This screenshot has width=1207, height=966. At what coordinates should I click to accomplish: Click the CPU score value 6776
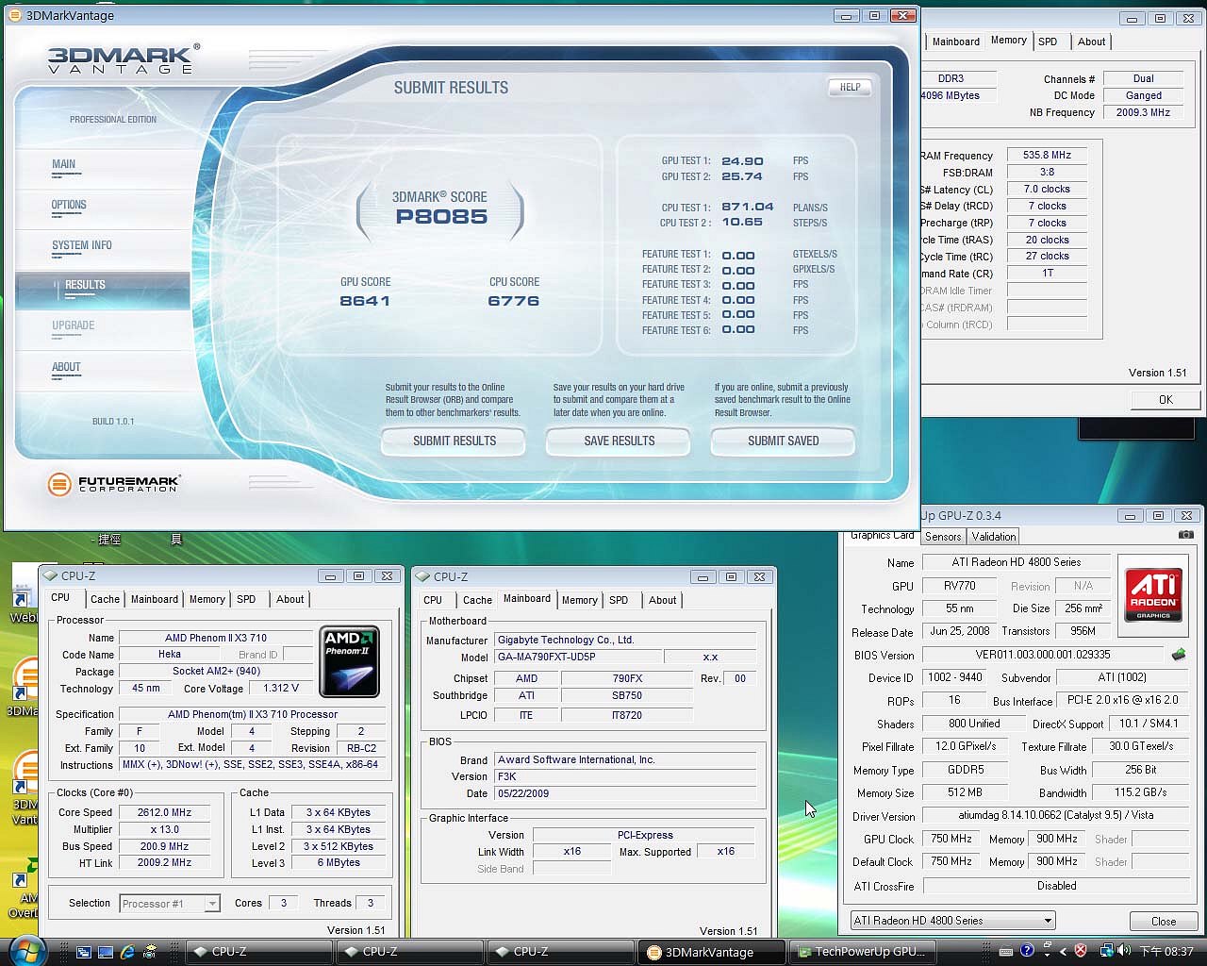[x=514, y=301]
